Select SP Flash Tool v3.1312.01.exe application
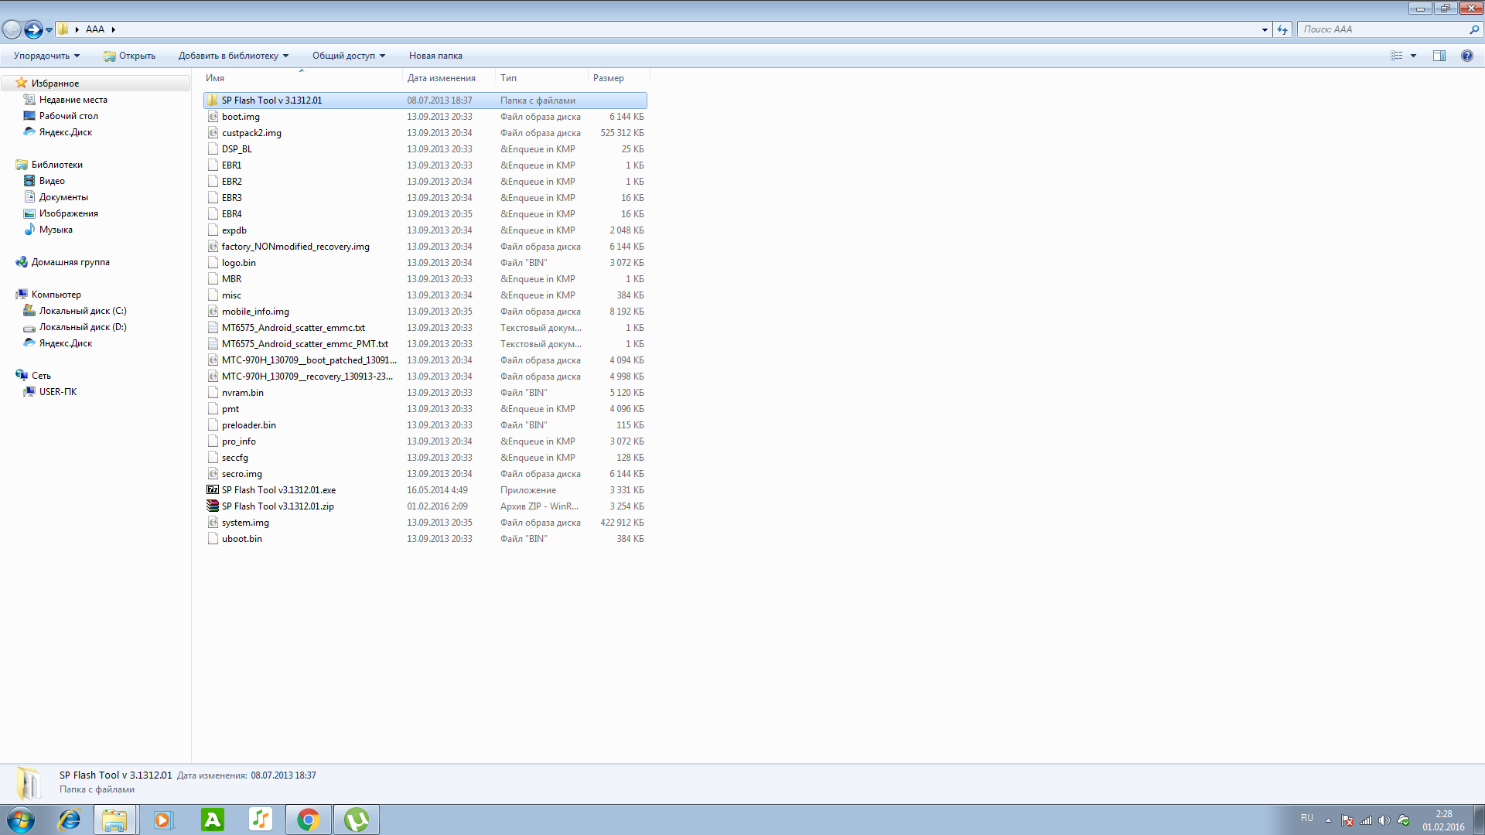The height and width of the screenshot is (835, 1485). tap(278, 490)
